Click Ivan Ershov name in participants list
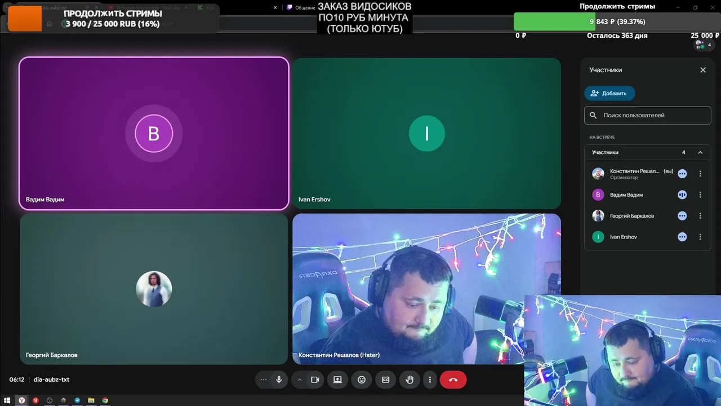 [x=624, y=237]
